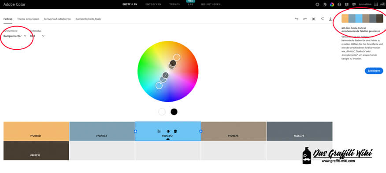Add a color right of #6DC4F2
Image resolution: width=386 pixels, height=173 pixels.
point(201,132)
